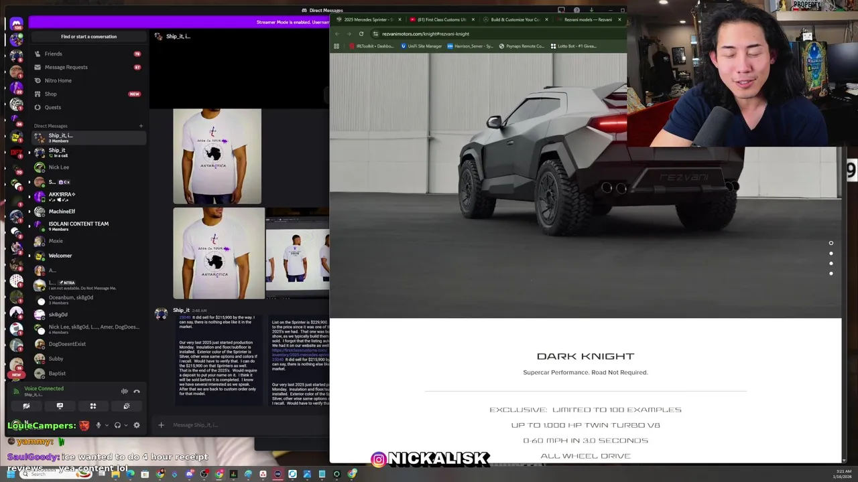Switch to Build & Customize Your Car tab
Viewport: 858px width, 482px height.
tap(514, 19)
